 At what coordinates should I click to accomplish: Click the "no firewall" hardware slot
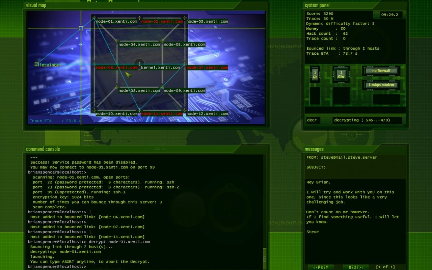coord(381,71)
